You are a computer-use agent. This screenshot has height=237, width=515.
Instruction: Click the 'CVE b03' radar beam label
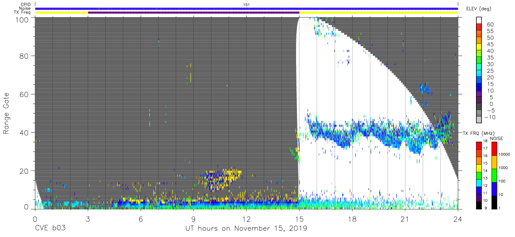50,229
